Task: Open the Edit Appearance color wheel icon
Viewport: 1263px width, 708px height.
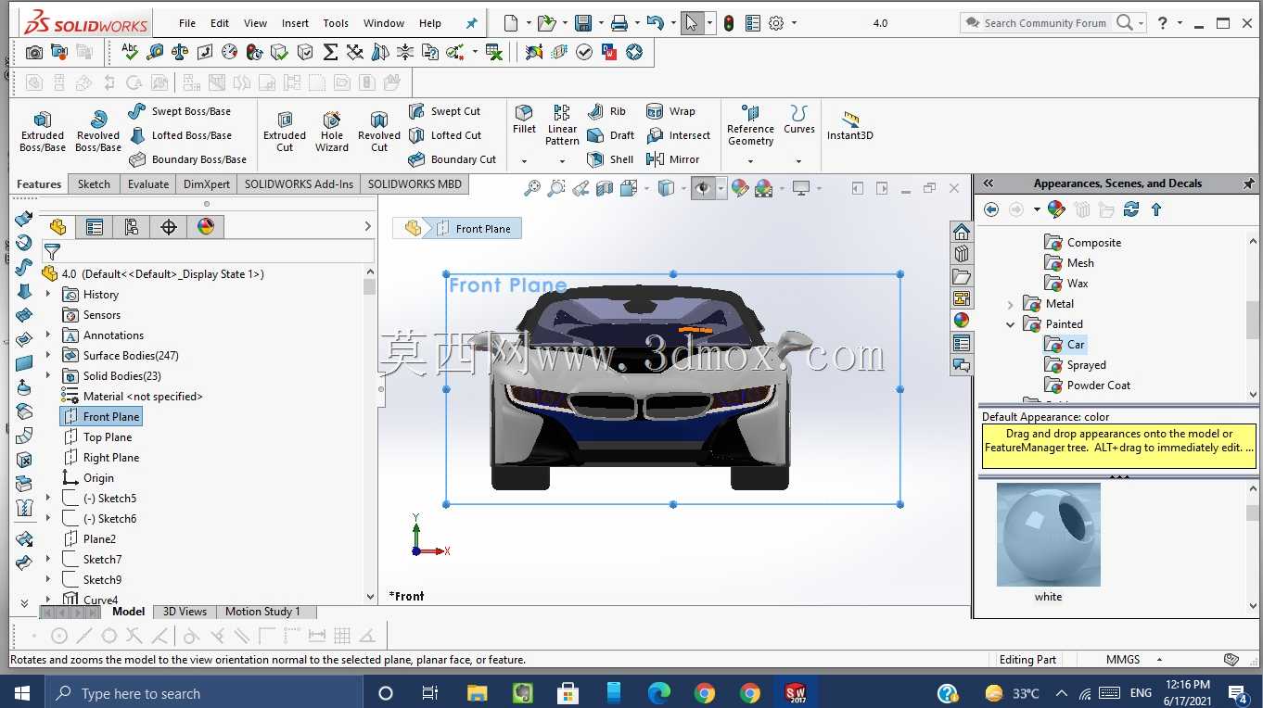Action: 739,188
